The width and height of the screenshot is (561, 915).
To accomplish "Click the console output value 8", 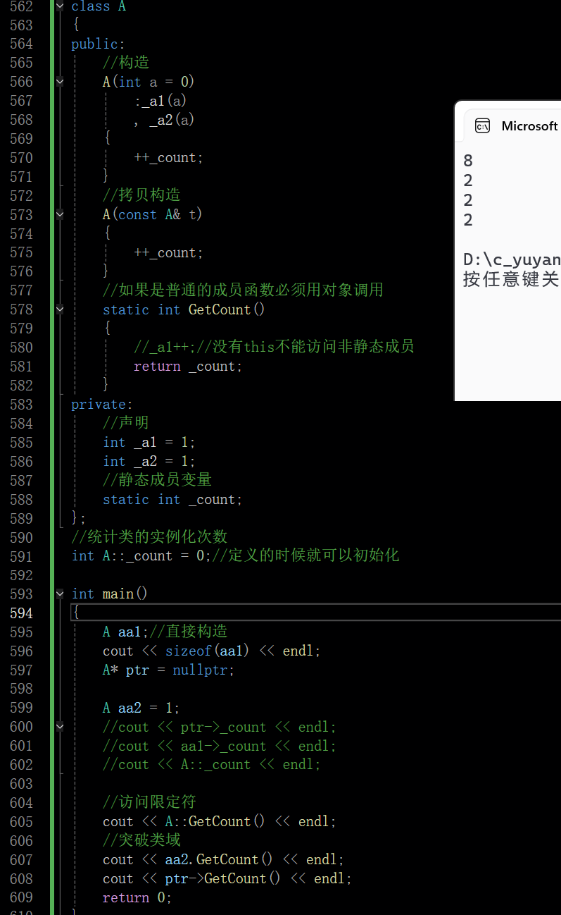I will 468,161.
